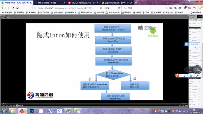This screenshot has width=203, height=114.
Task: Open the 网址大全 bookmark
Action: [168, 12]
